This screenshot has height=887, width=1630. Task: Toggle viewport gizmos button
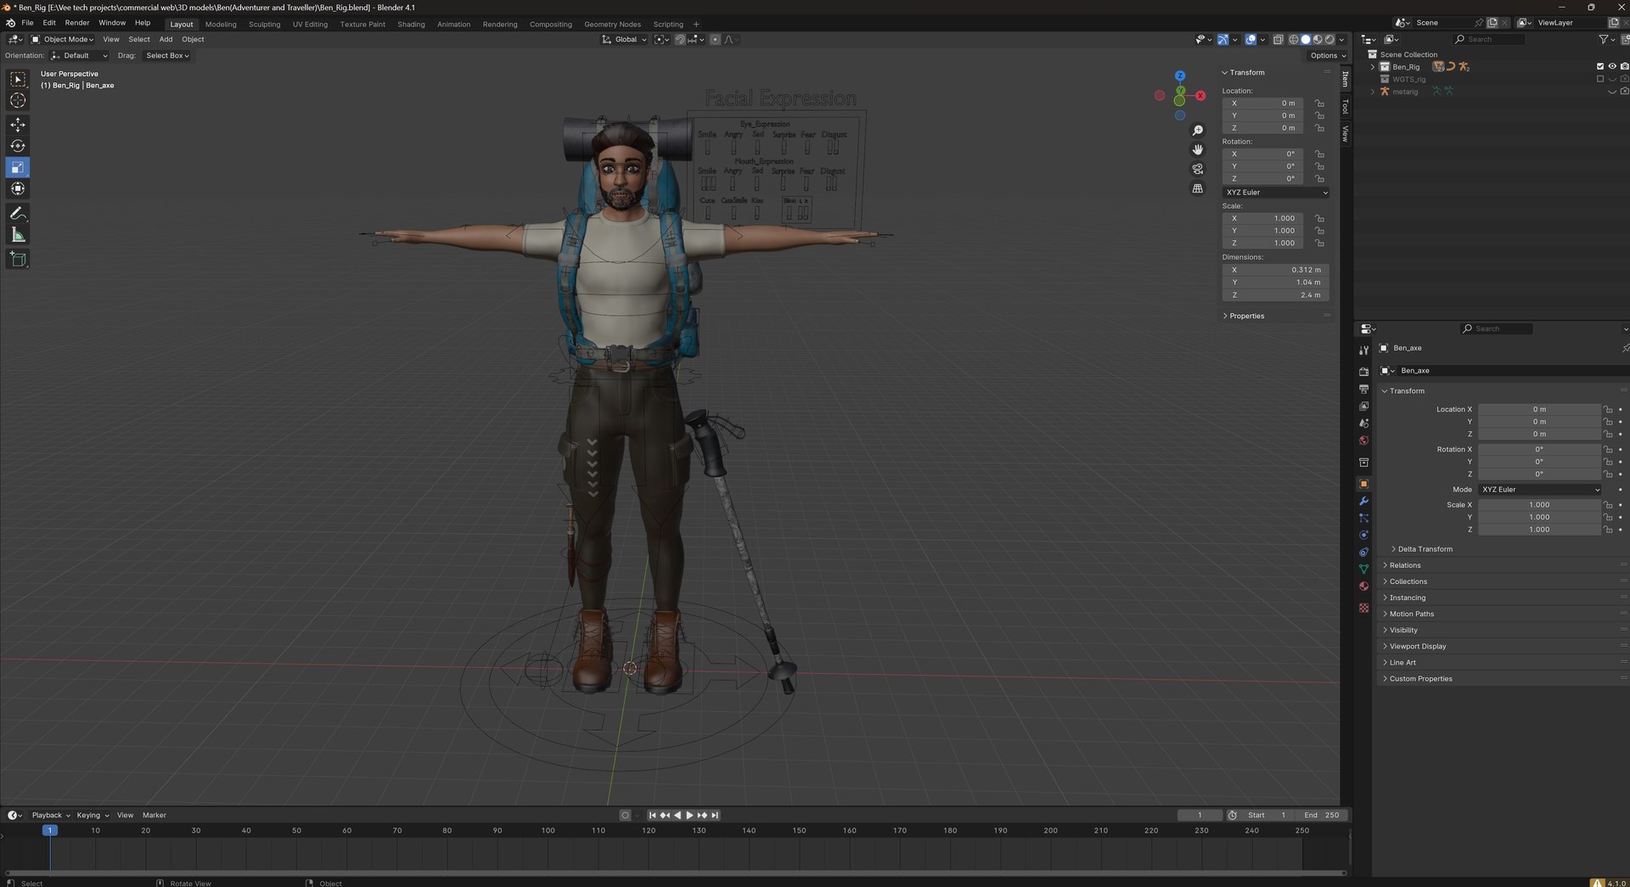pos(1222,39)
